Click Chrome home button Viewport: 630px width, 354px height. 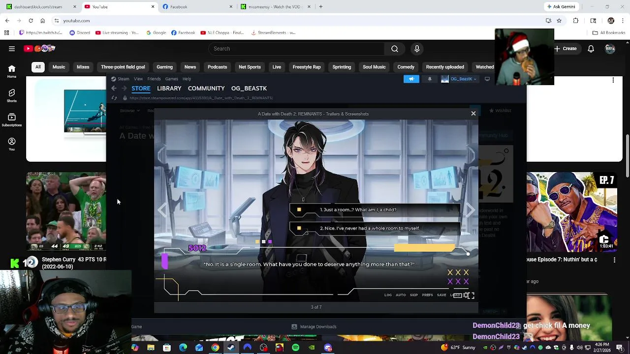pos(42,21)
